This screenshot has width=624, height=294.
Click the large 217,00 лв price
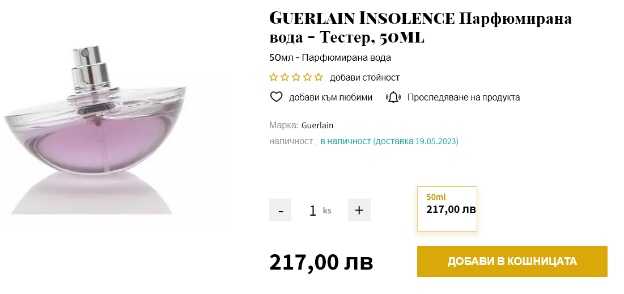pos(321,262)
